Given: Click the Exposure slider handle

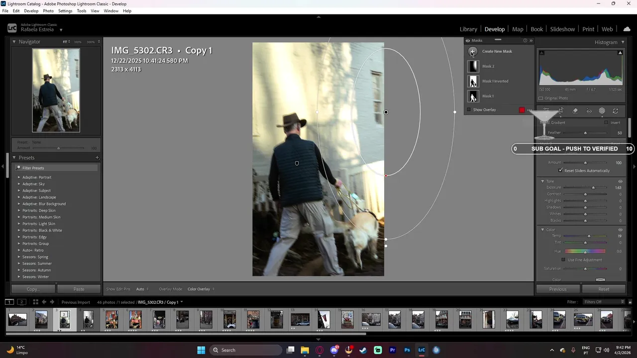Looking at the screenshot, I should click(593, 187).
